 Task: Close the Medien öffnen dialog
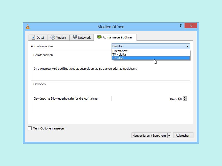[191, 25]
